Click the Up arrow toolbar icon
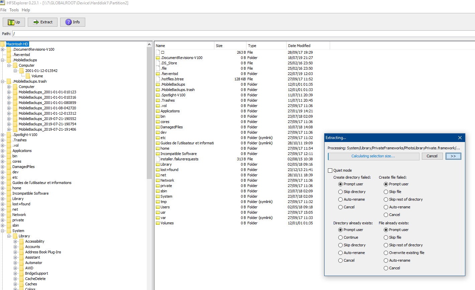Image resolution: width=475 pixels, height=290 pixels. coord(11,22)
